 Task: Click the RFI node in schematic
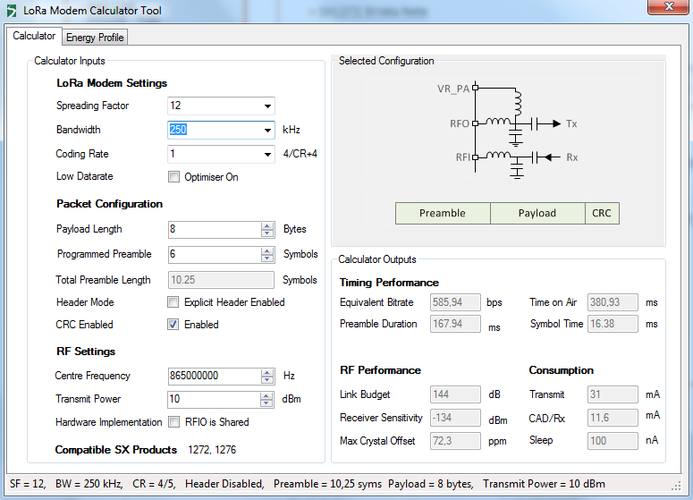(x=475, y=157)
